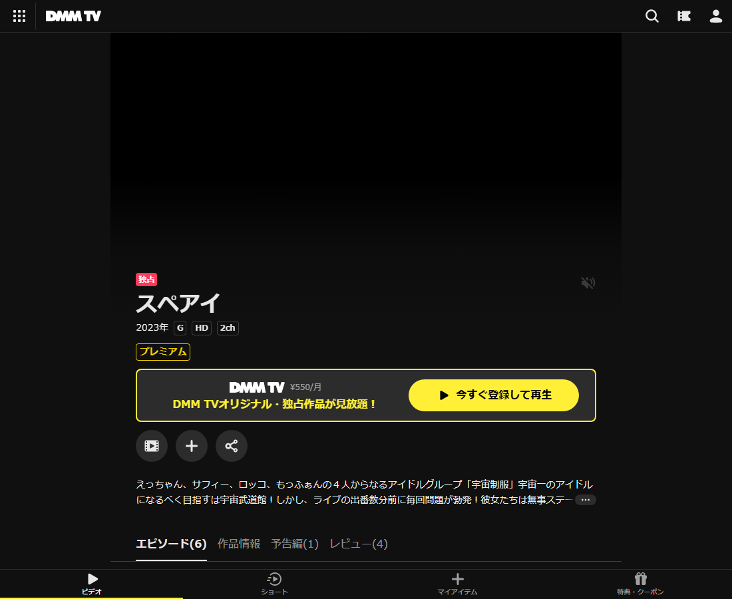Play the trailer via film icon
This screenshot has height=599, width=732.
coord(152,446)
